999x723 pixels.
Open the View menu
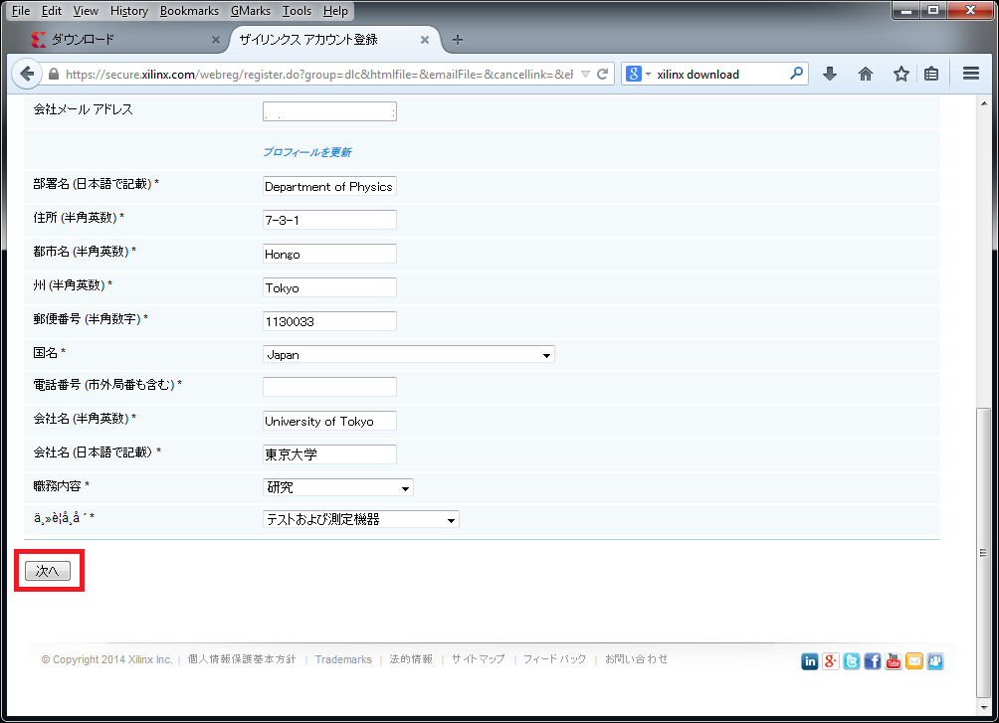pyautogui.click(x=86, y=11)
